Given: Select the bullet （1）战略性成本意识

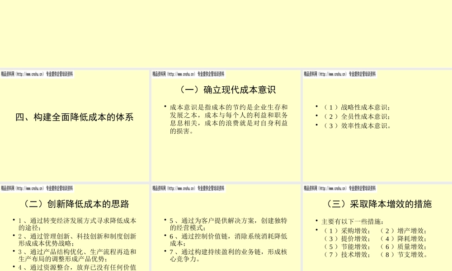Looking at the screenshot, I should (355, 107).
